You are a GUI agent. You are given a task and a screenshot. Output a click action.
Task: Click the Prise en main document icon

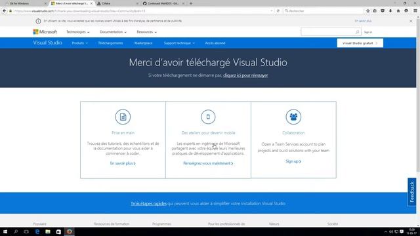pyautogui.click(x=123, y=117)
